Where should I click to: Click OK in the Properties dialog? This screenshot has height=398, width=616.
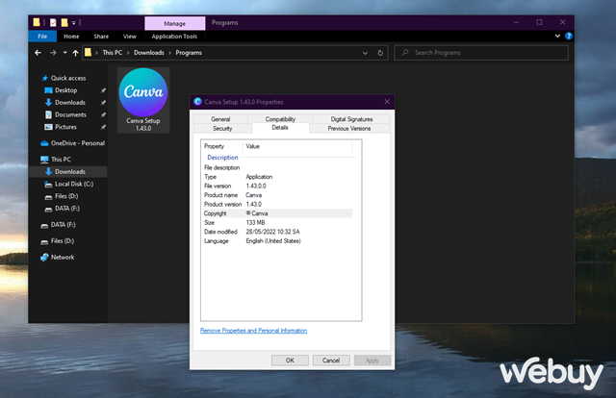(290, 361)
